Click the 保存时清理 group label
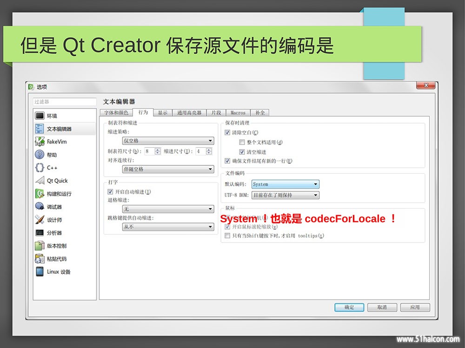Screen dimensions: 465x348 tap(237, 123)
